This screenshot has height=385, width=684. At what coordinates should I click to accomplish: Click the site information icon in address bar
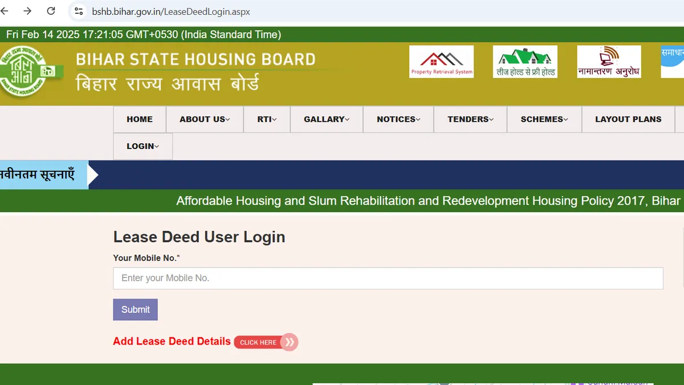79,11
